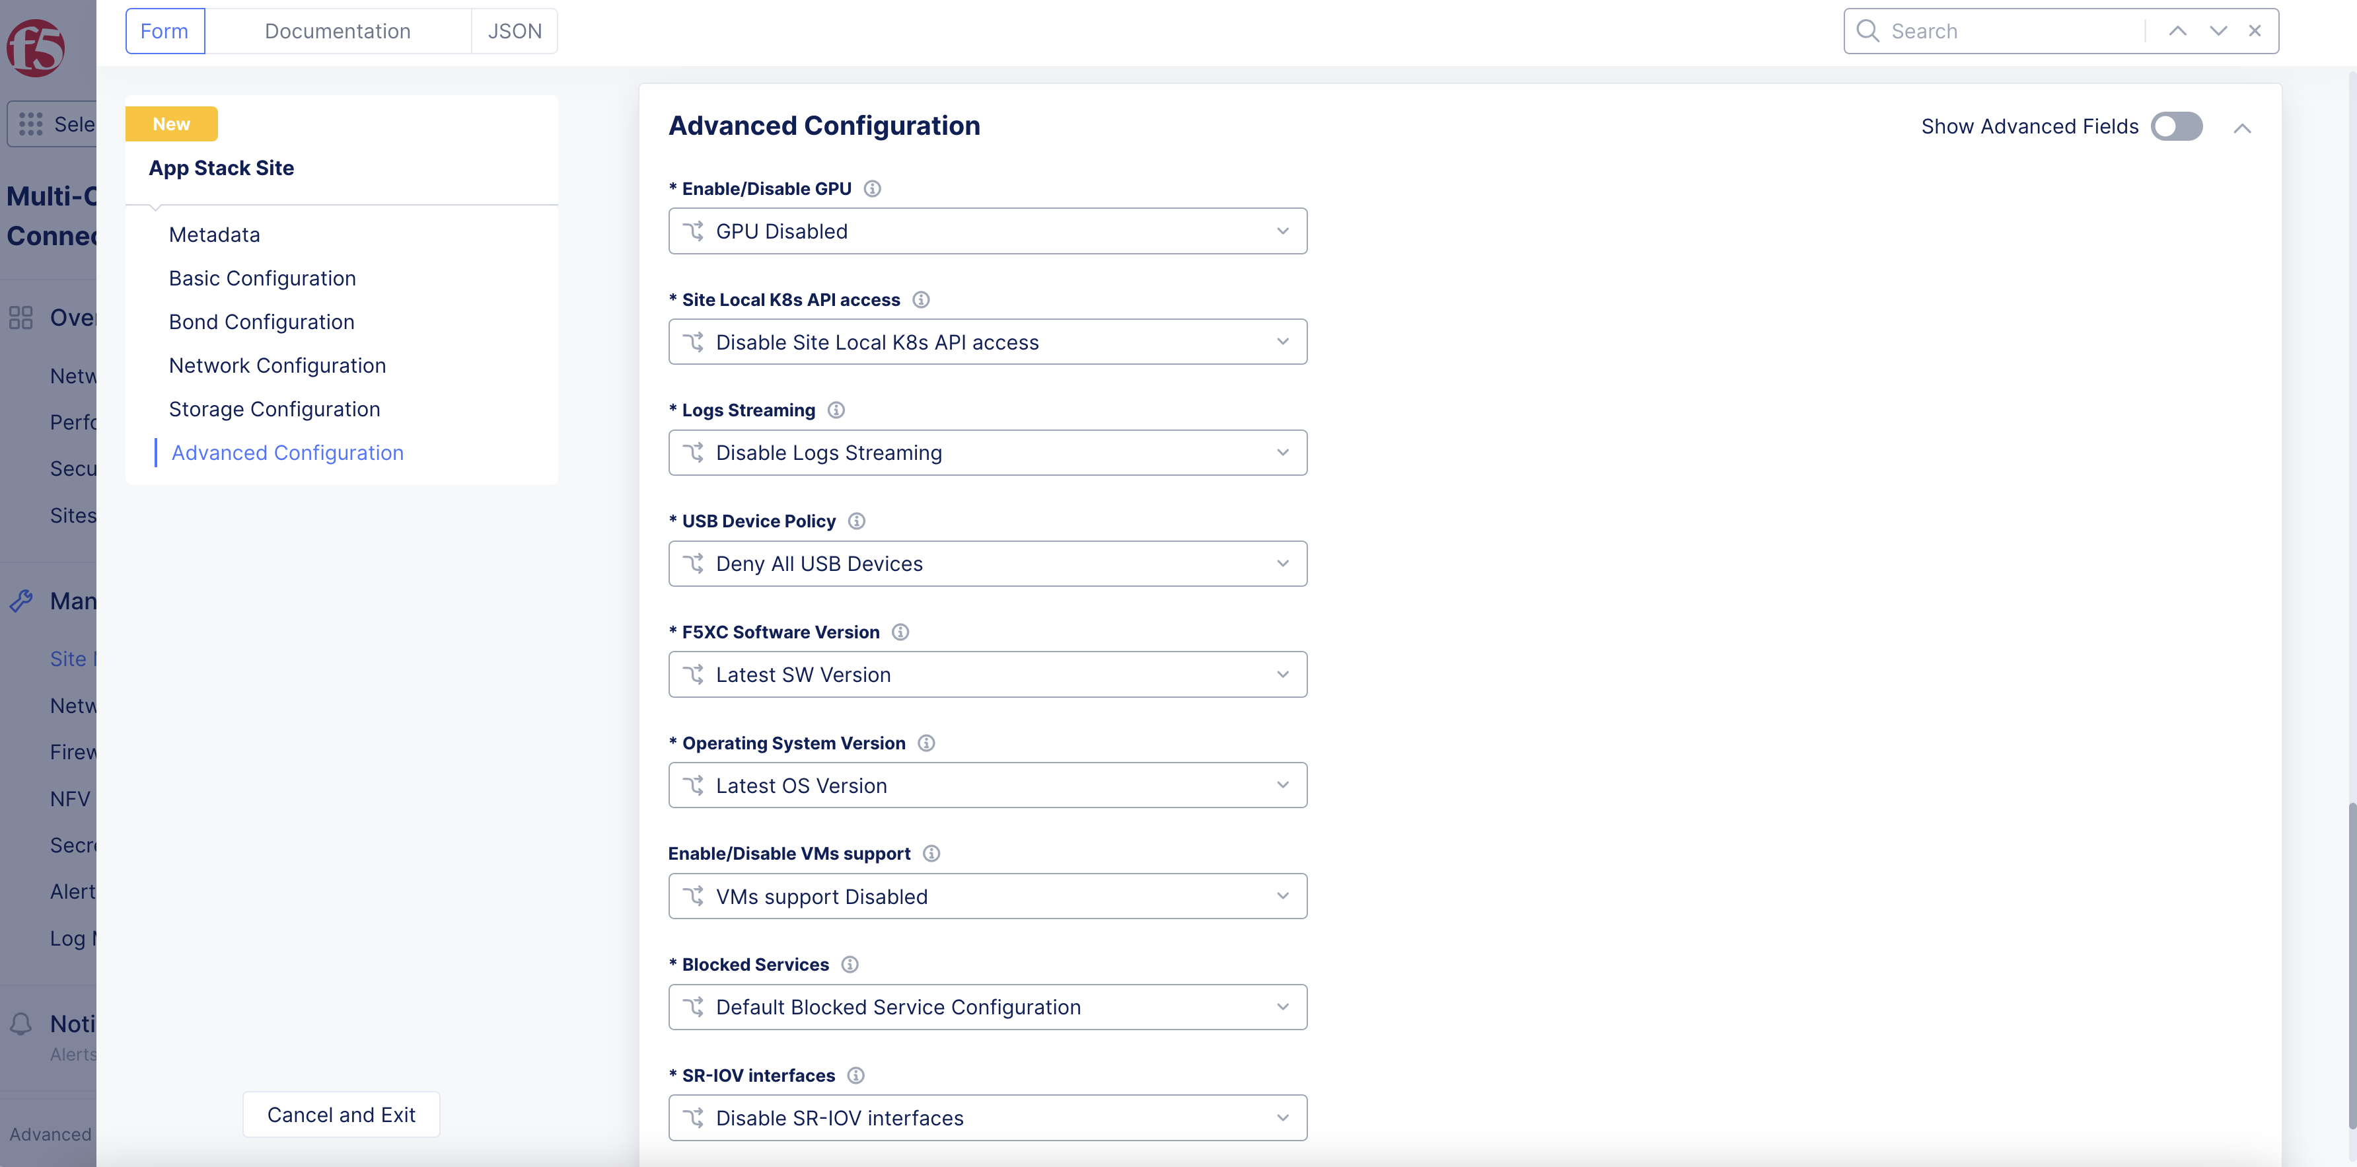Screen dimensions: 2357x1167
Task: Switch to the JSON tab
Action: (514, 31)
